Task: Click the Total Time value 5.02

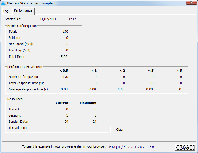Action: [x=64, y=56]
